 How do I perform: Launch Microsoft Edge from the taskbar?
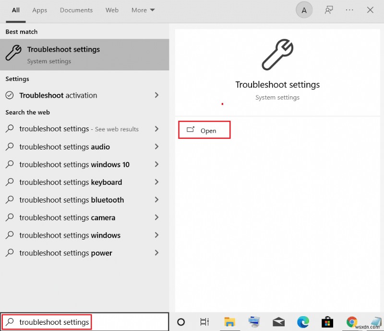(303, 322)
